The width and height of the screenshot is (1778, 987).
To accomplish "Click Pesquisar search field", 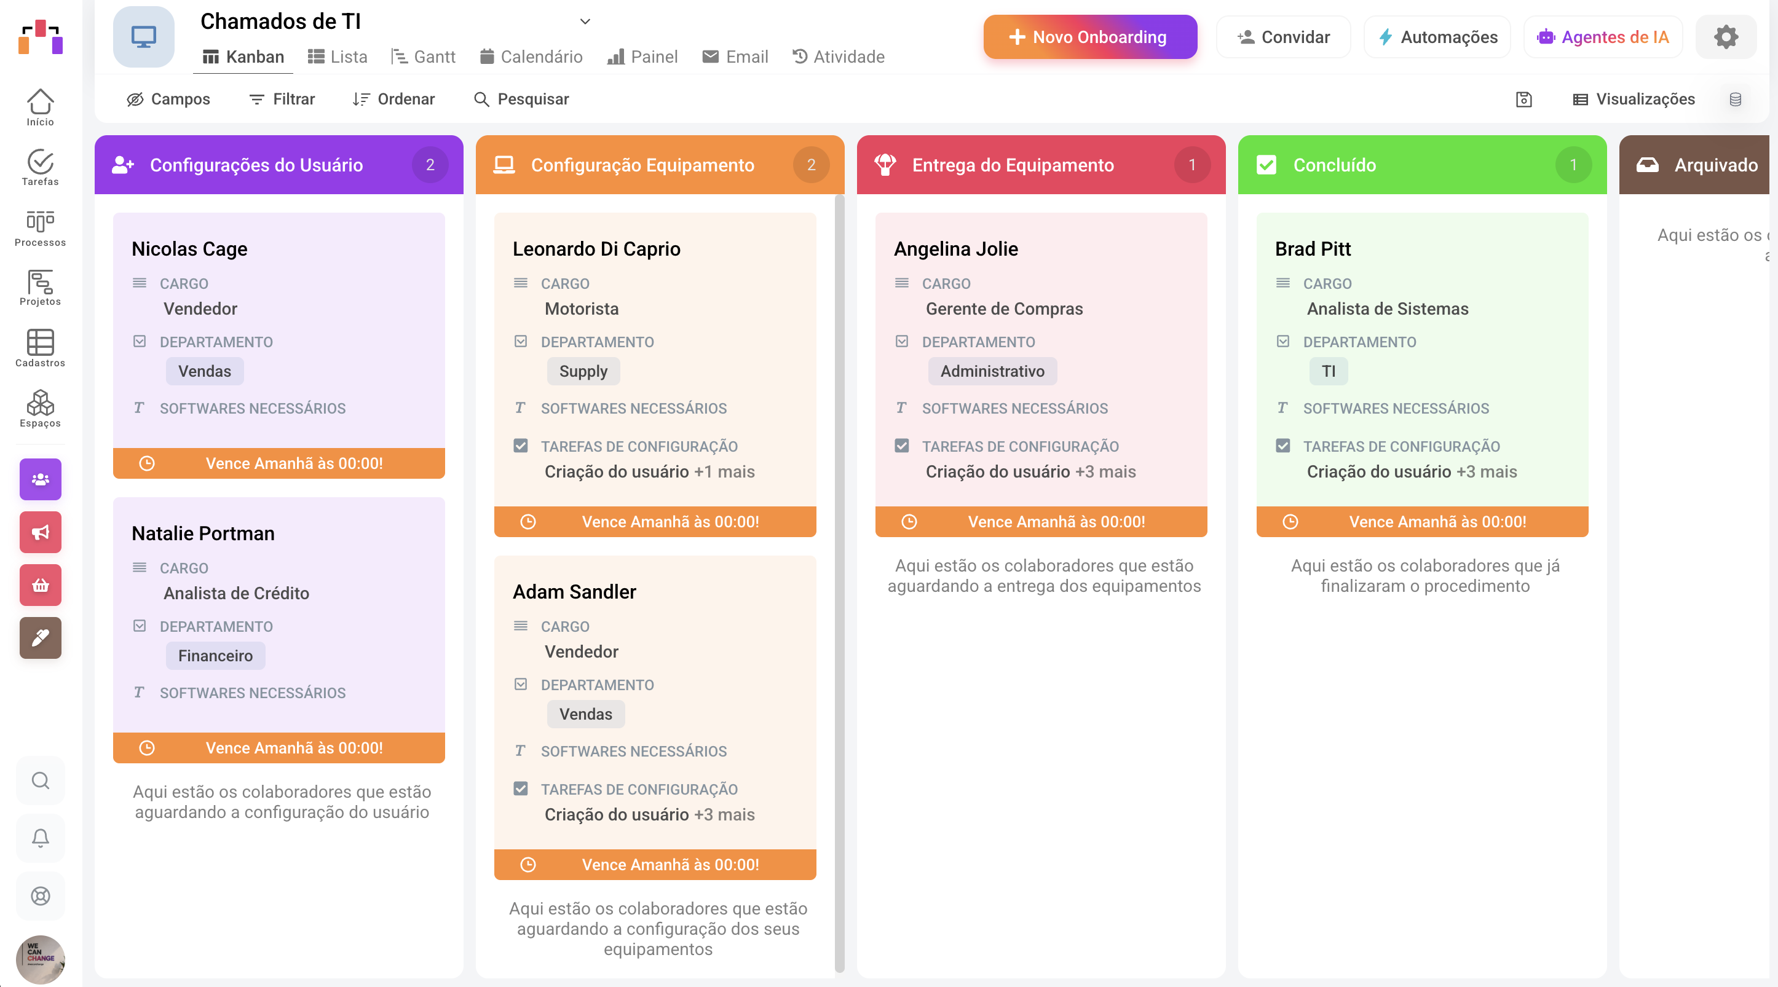I will click(x=522, y=100).
